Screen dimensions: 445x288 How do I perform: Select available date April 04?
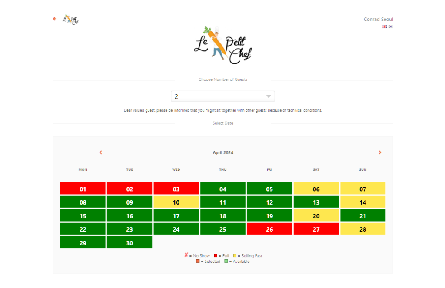(x=223, y=189)
